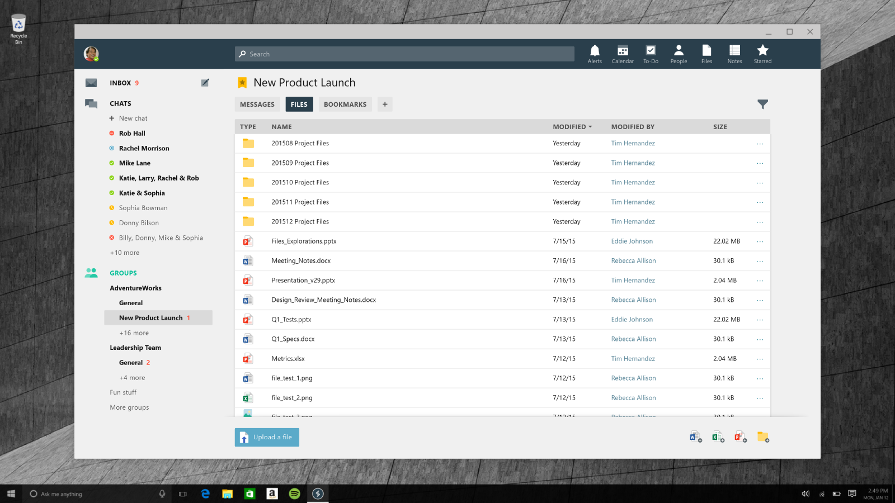Image resolution: width=895 pixels, height=503 pixels.
Task: Create new Word document icon
Action: [x=695, y=437]
